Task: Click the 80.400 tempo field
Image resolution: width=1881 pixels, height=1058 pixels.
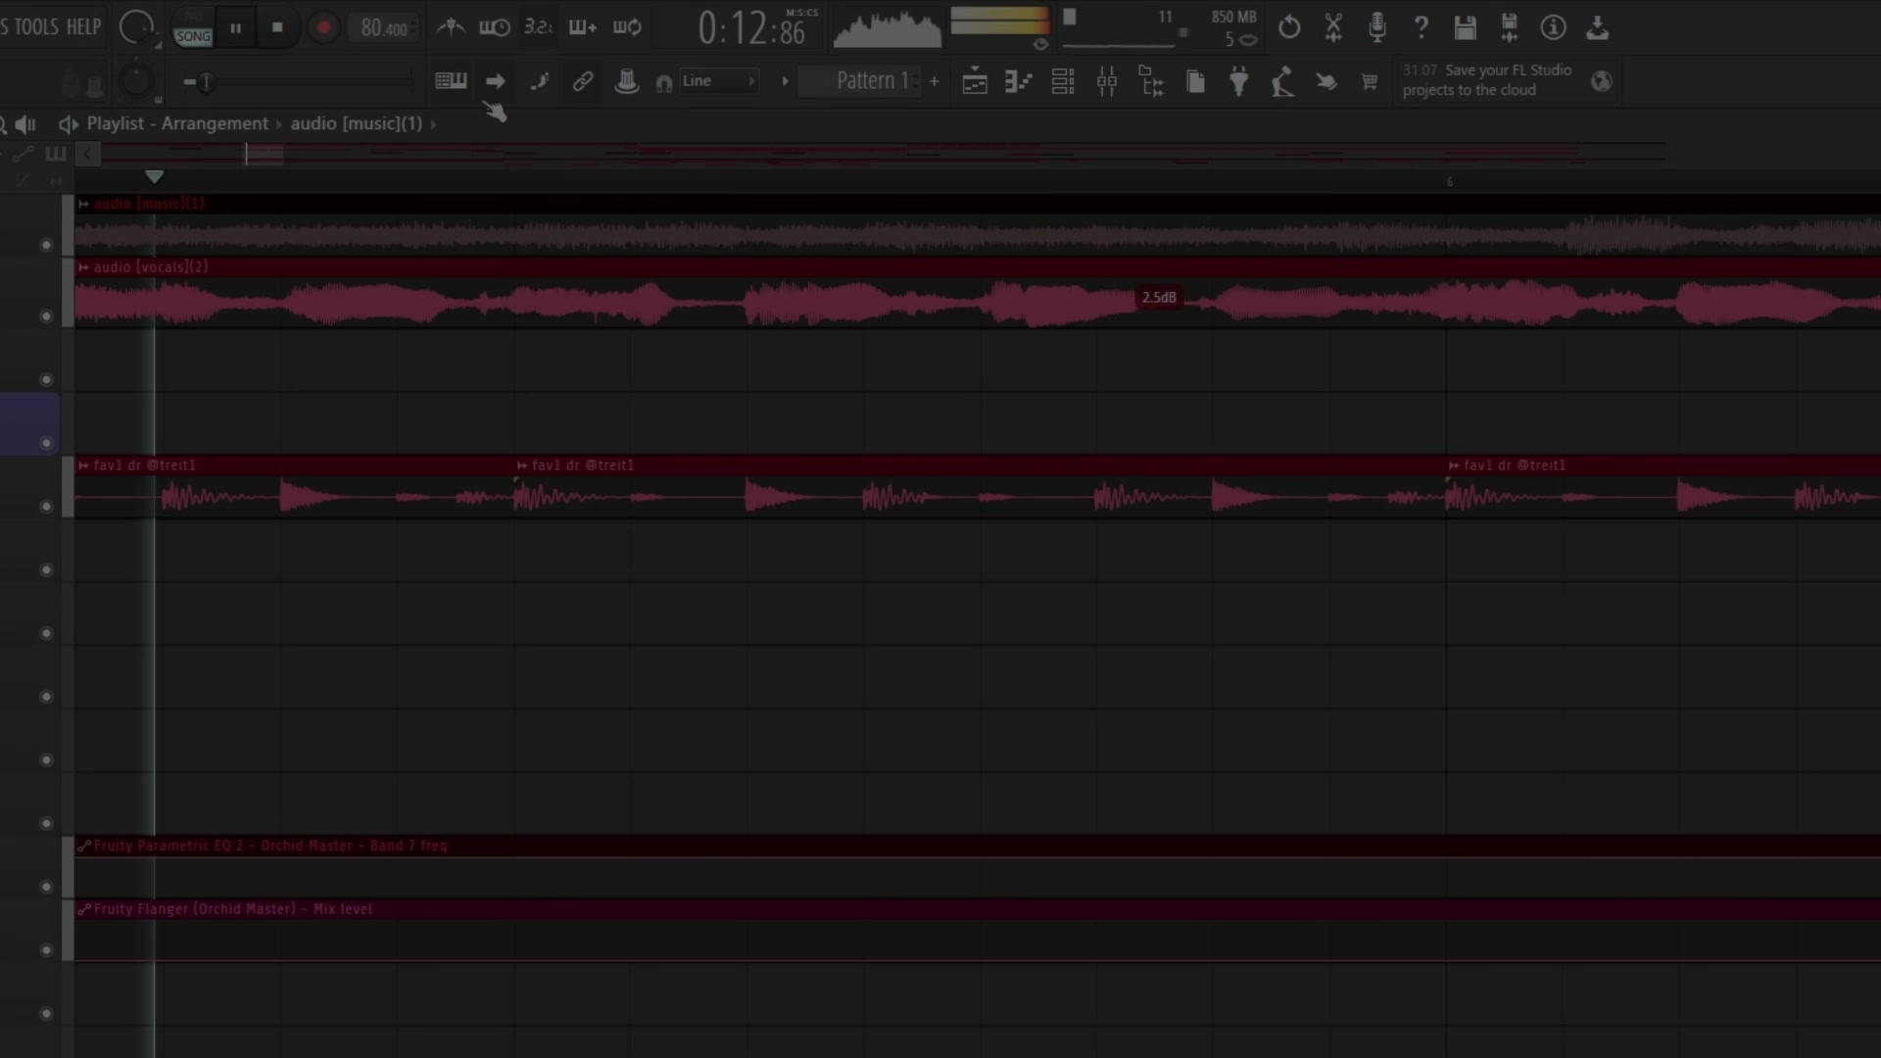Action: pyautogui.click(x=385, y=28)
